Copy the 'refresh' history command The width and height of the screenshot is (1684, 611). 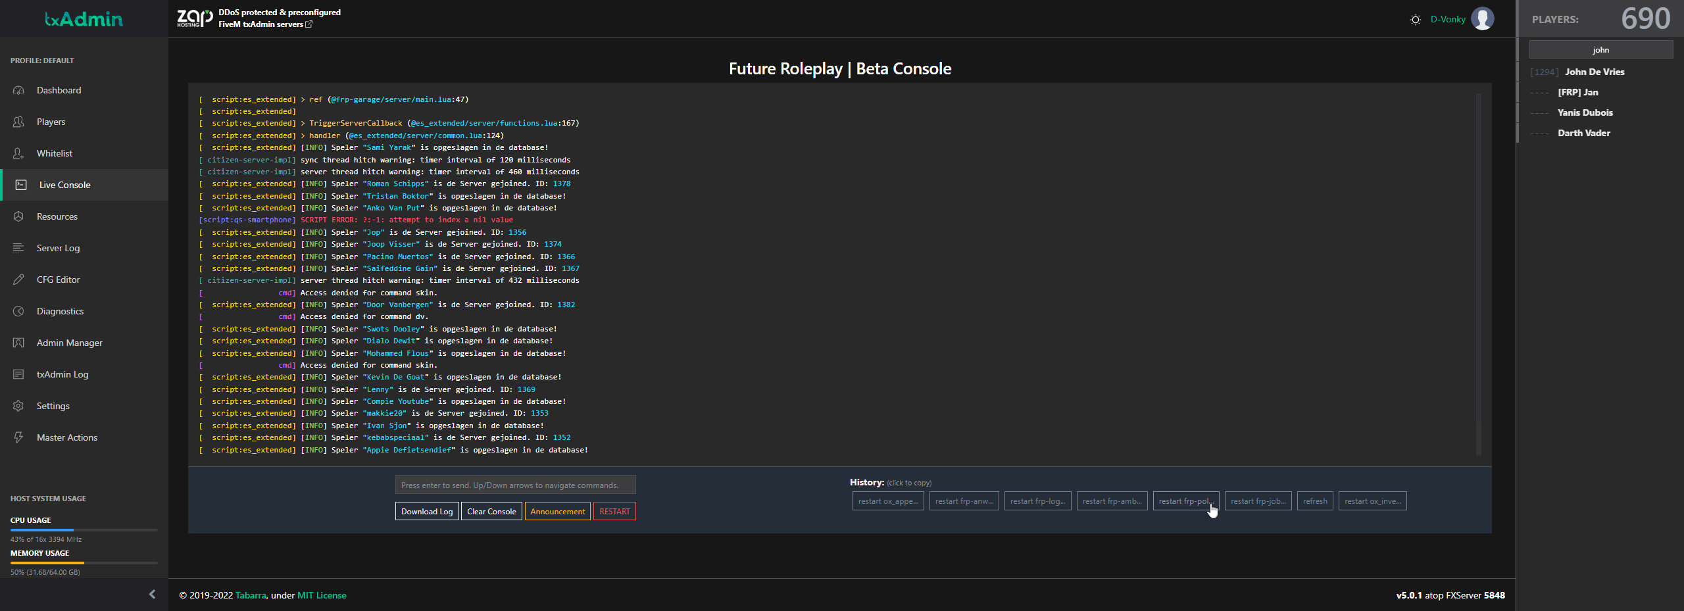(1315, 501)
